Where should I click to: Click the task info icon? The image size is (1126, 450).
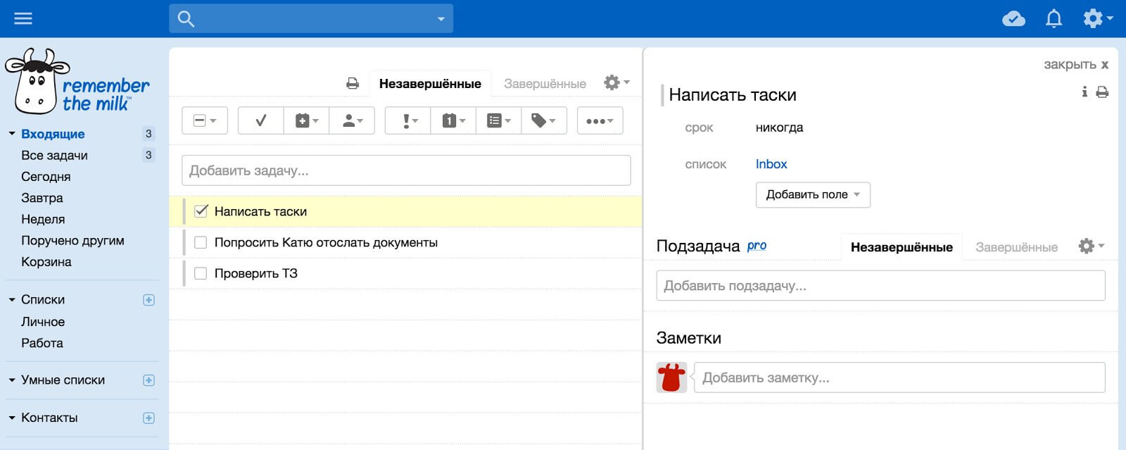pos(1084,92)
